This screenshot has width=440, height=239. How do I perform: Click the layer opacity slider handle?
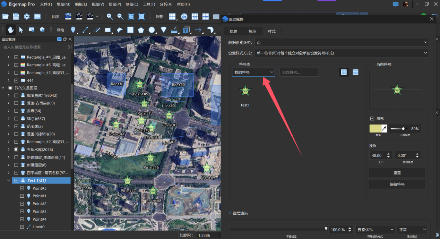click(x=326, y=228)
